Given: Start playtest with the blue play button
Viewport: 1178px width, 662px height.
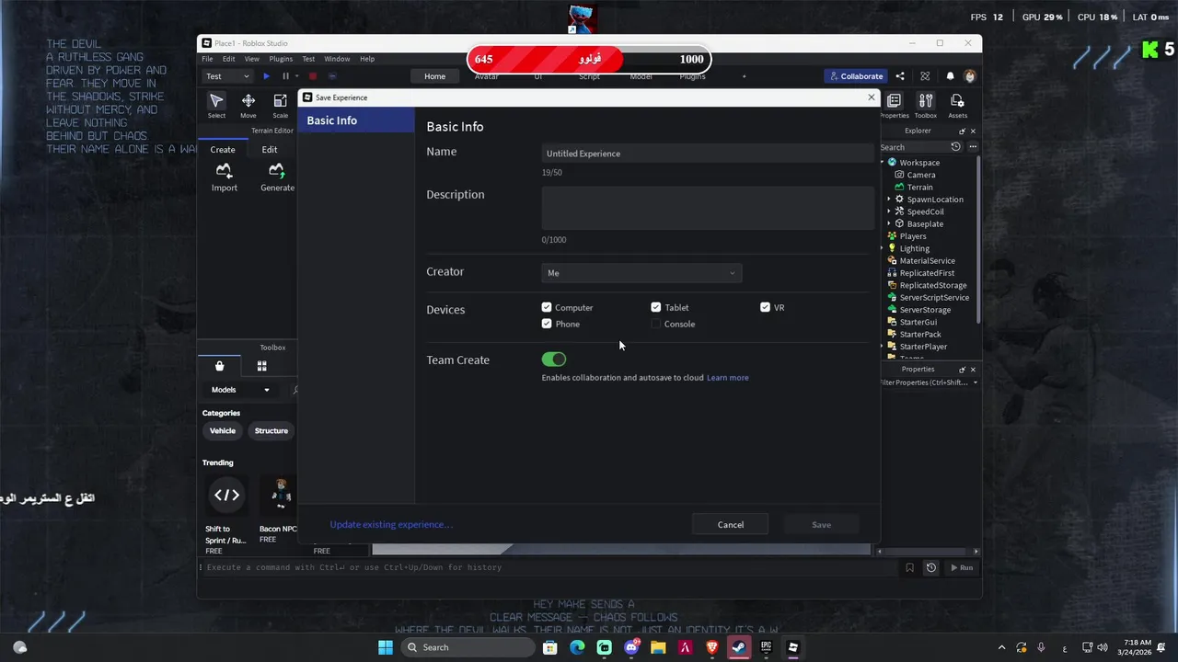Looking at the screenshot, I should click(x=267, y=76).
